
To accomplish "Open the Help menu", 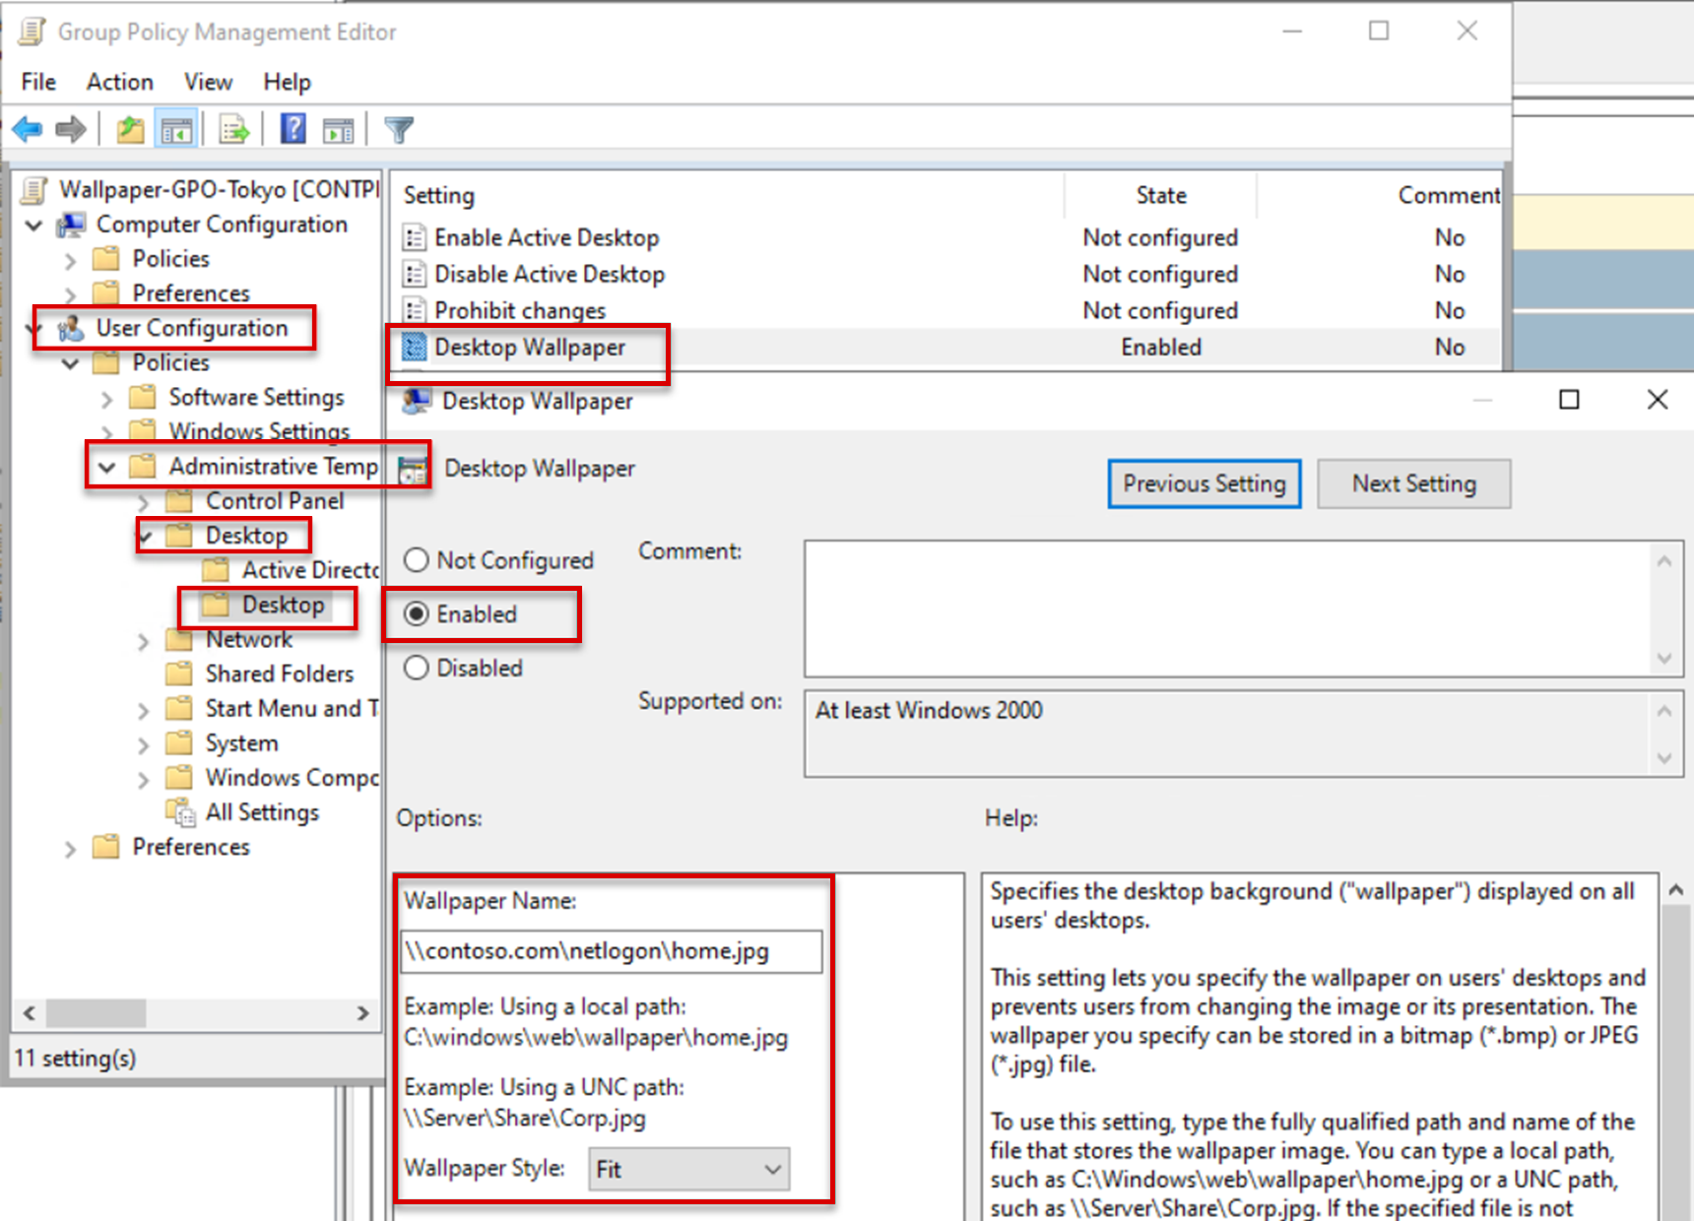I will (x=287, y=82).
